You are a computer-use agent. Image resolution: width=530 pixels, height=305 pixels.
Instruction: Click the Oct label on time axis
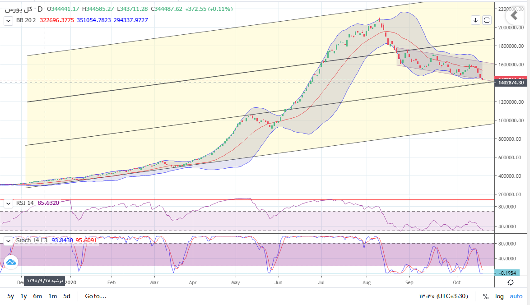pyautogui.click(x=457, y=282)
